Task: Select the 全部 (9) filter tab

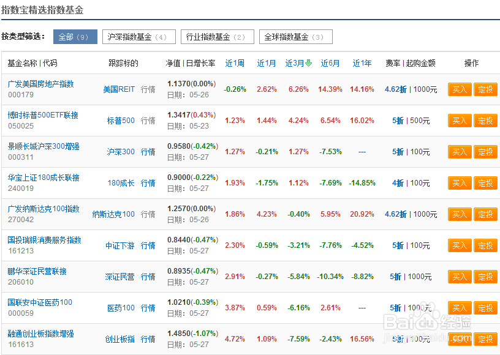Action: (75, 37)
